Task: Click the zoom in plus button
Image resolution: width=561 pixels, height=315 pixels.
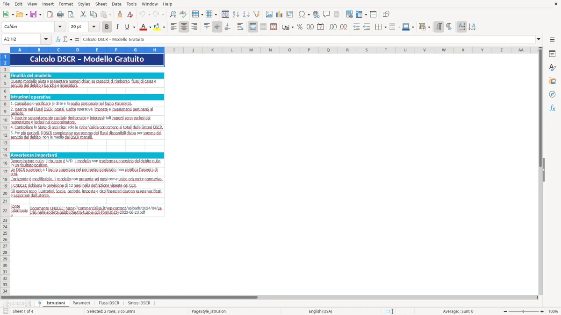Action: [x=542, y=311]
